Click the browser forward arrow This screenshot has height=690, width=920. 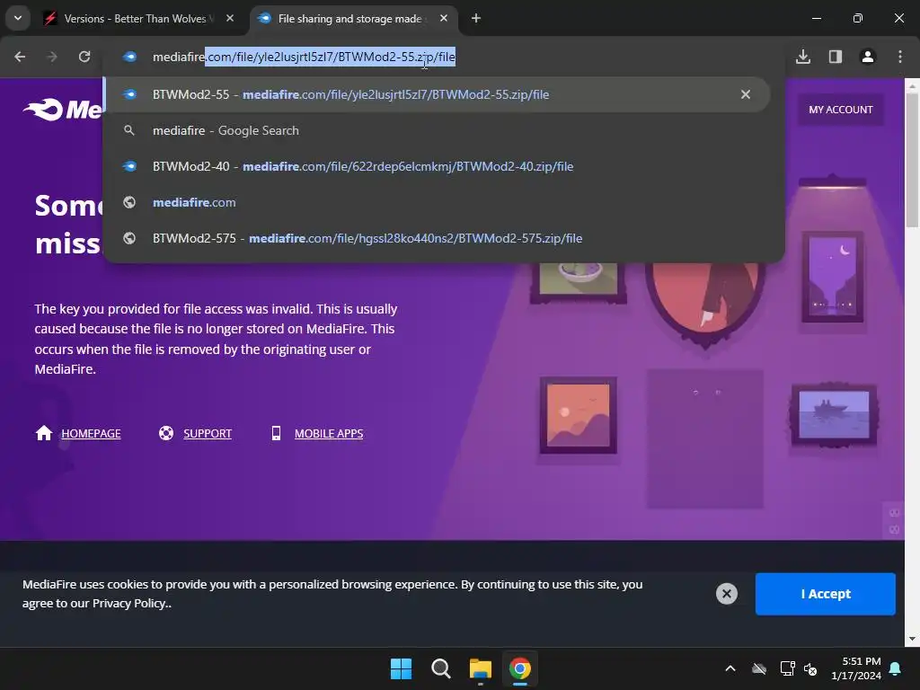[x=52, y=57]
